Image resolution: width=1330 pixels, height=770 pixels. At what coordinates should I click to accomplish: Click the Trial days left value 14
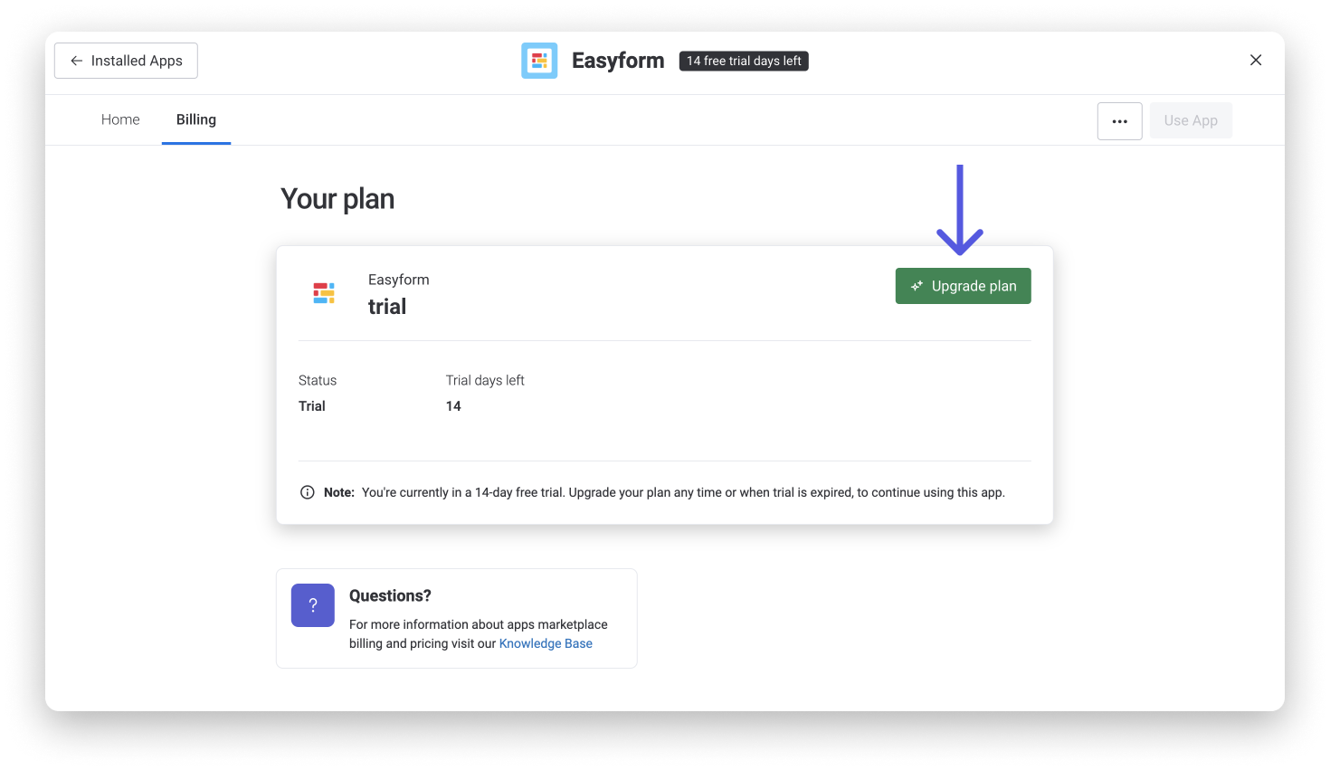point(453,406)
